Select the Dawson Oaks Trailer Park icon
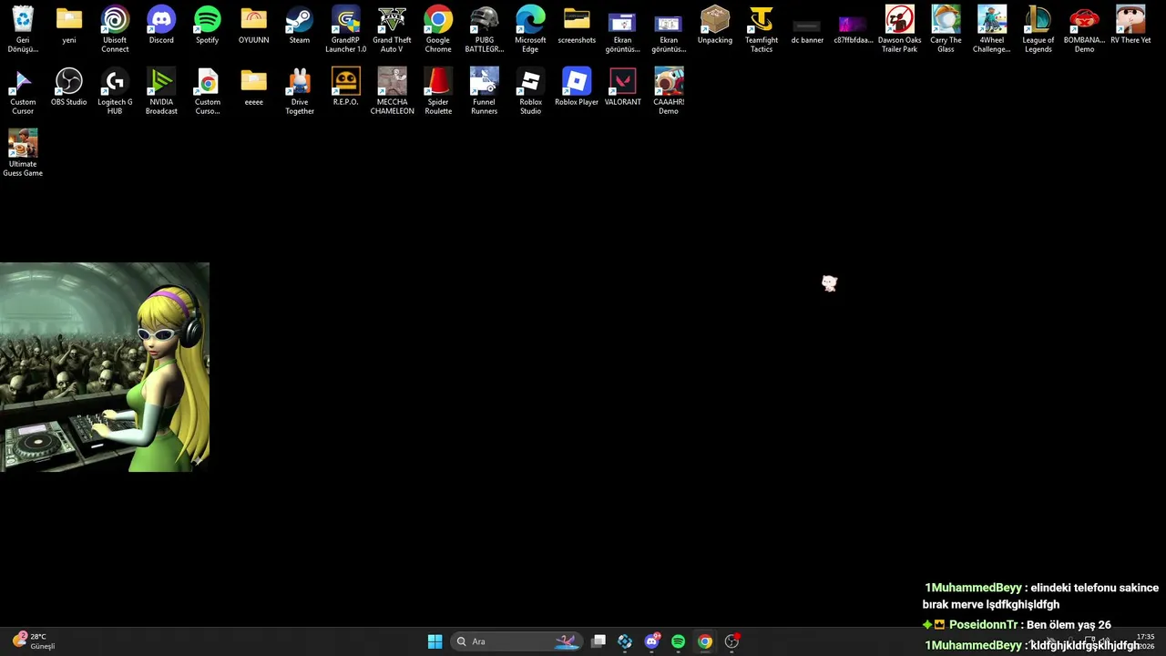The width and height of the screenshot is (1166, 656). coord(900,28)
